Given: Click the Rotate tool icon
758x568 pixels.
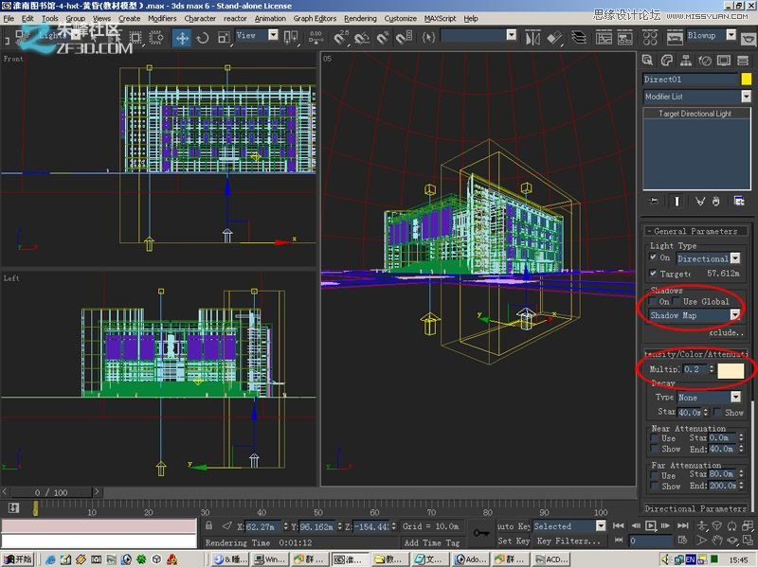Looking at the screenshot, I should [x=202, y=38].
